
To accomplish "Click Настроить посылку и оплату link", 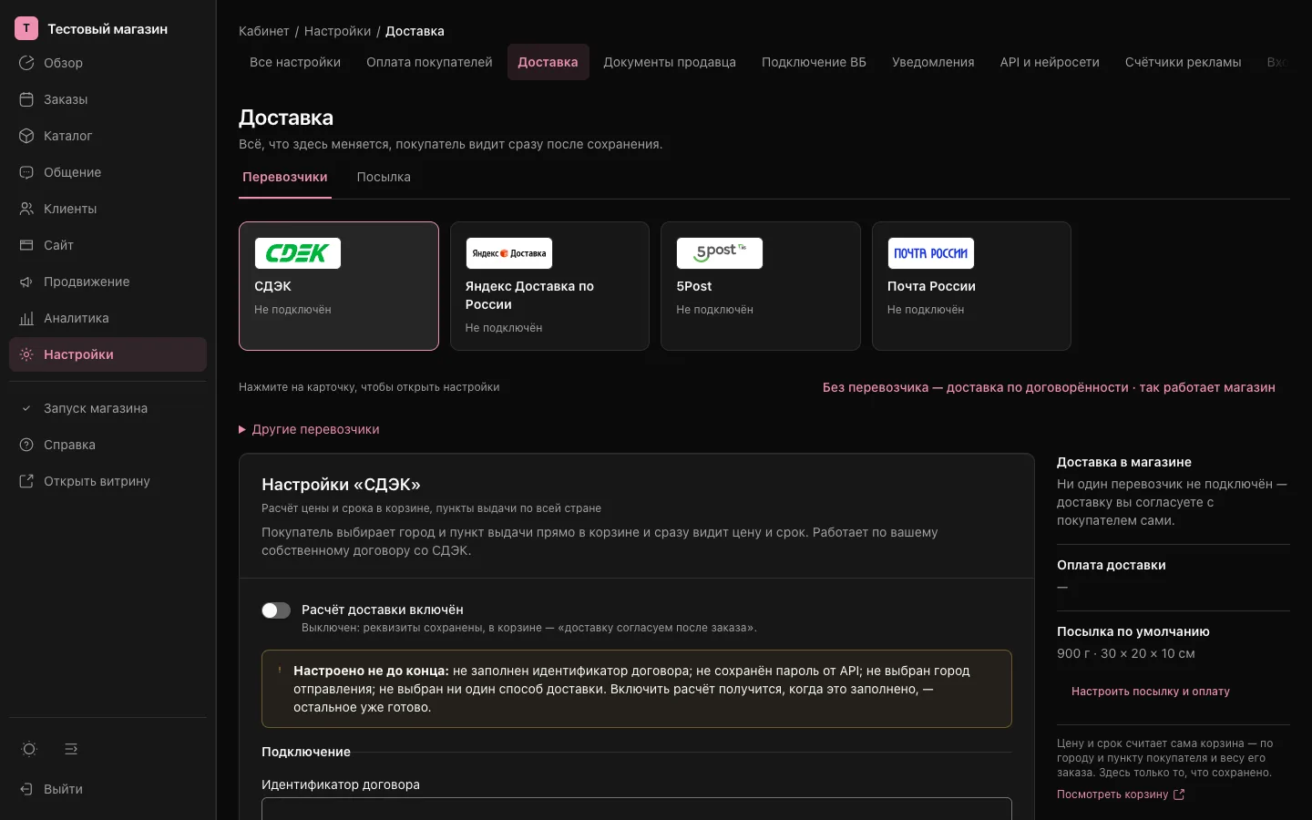I will (1151, 692).
